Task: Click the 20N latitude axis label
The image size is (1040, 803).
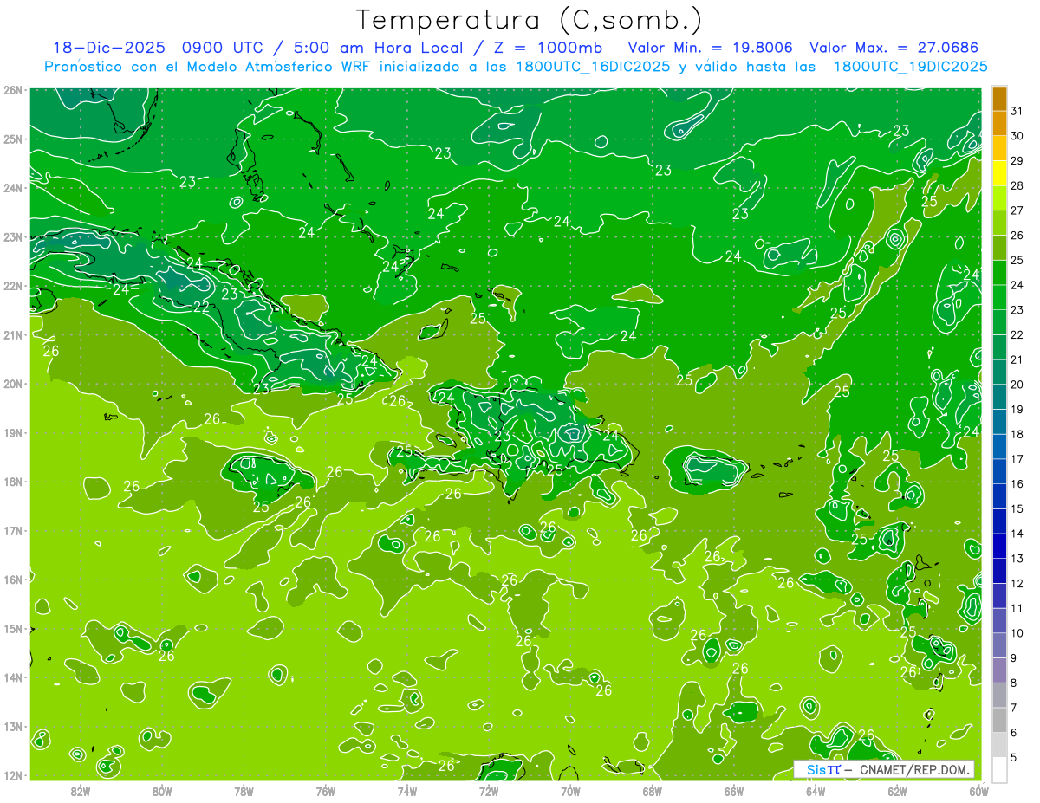Action: coord(12,384)
